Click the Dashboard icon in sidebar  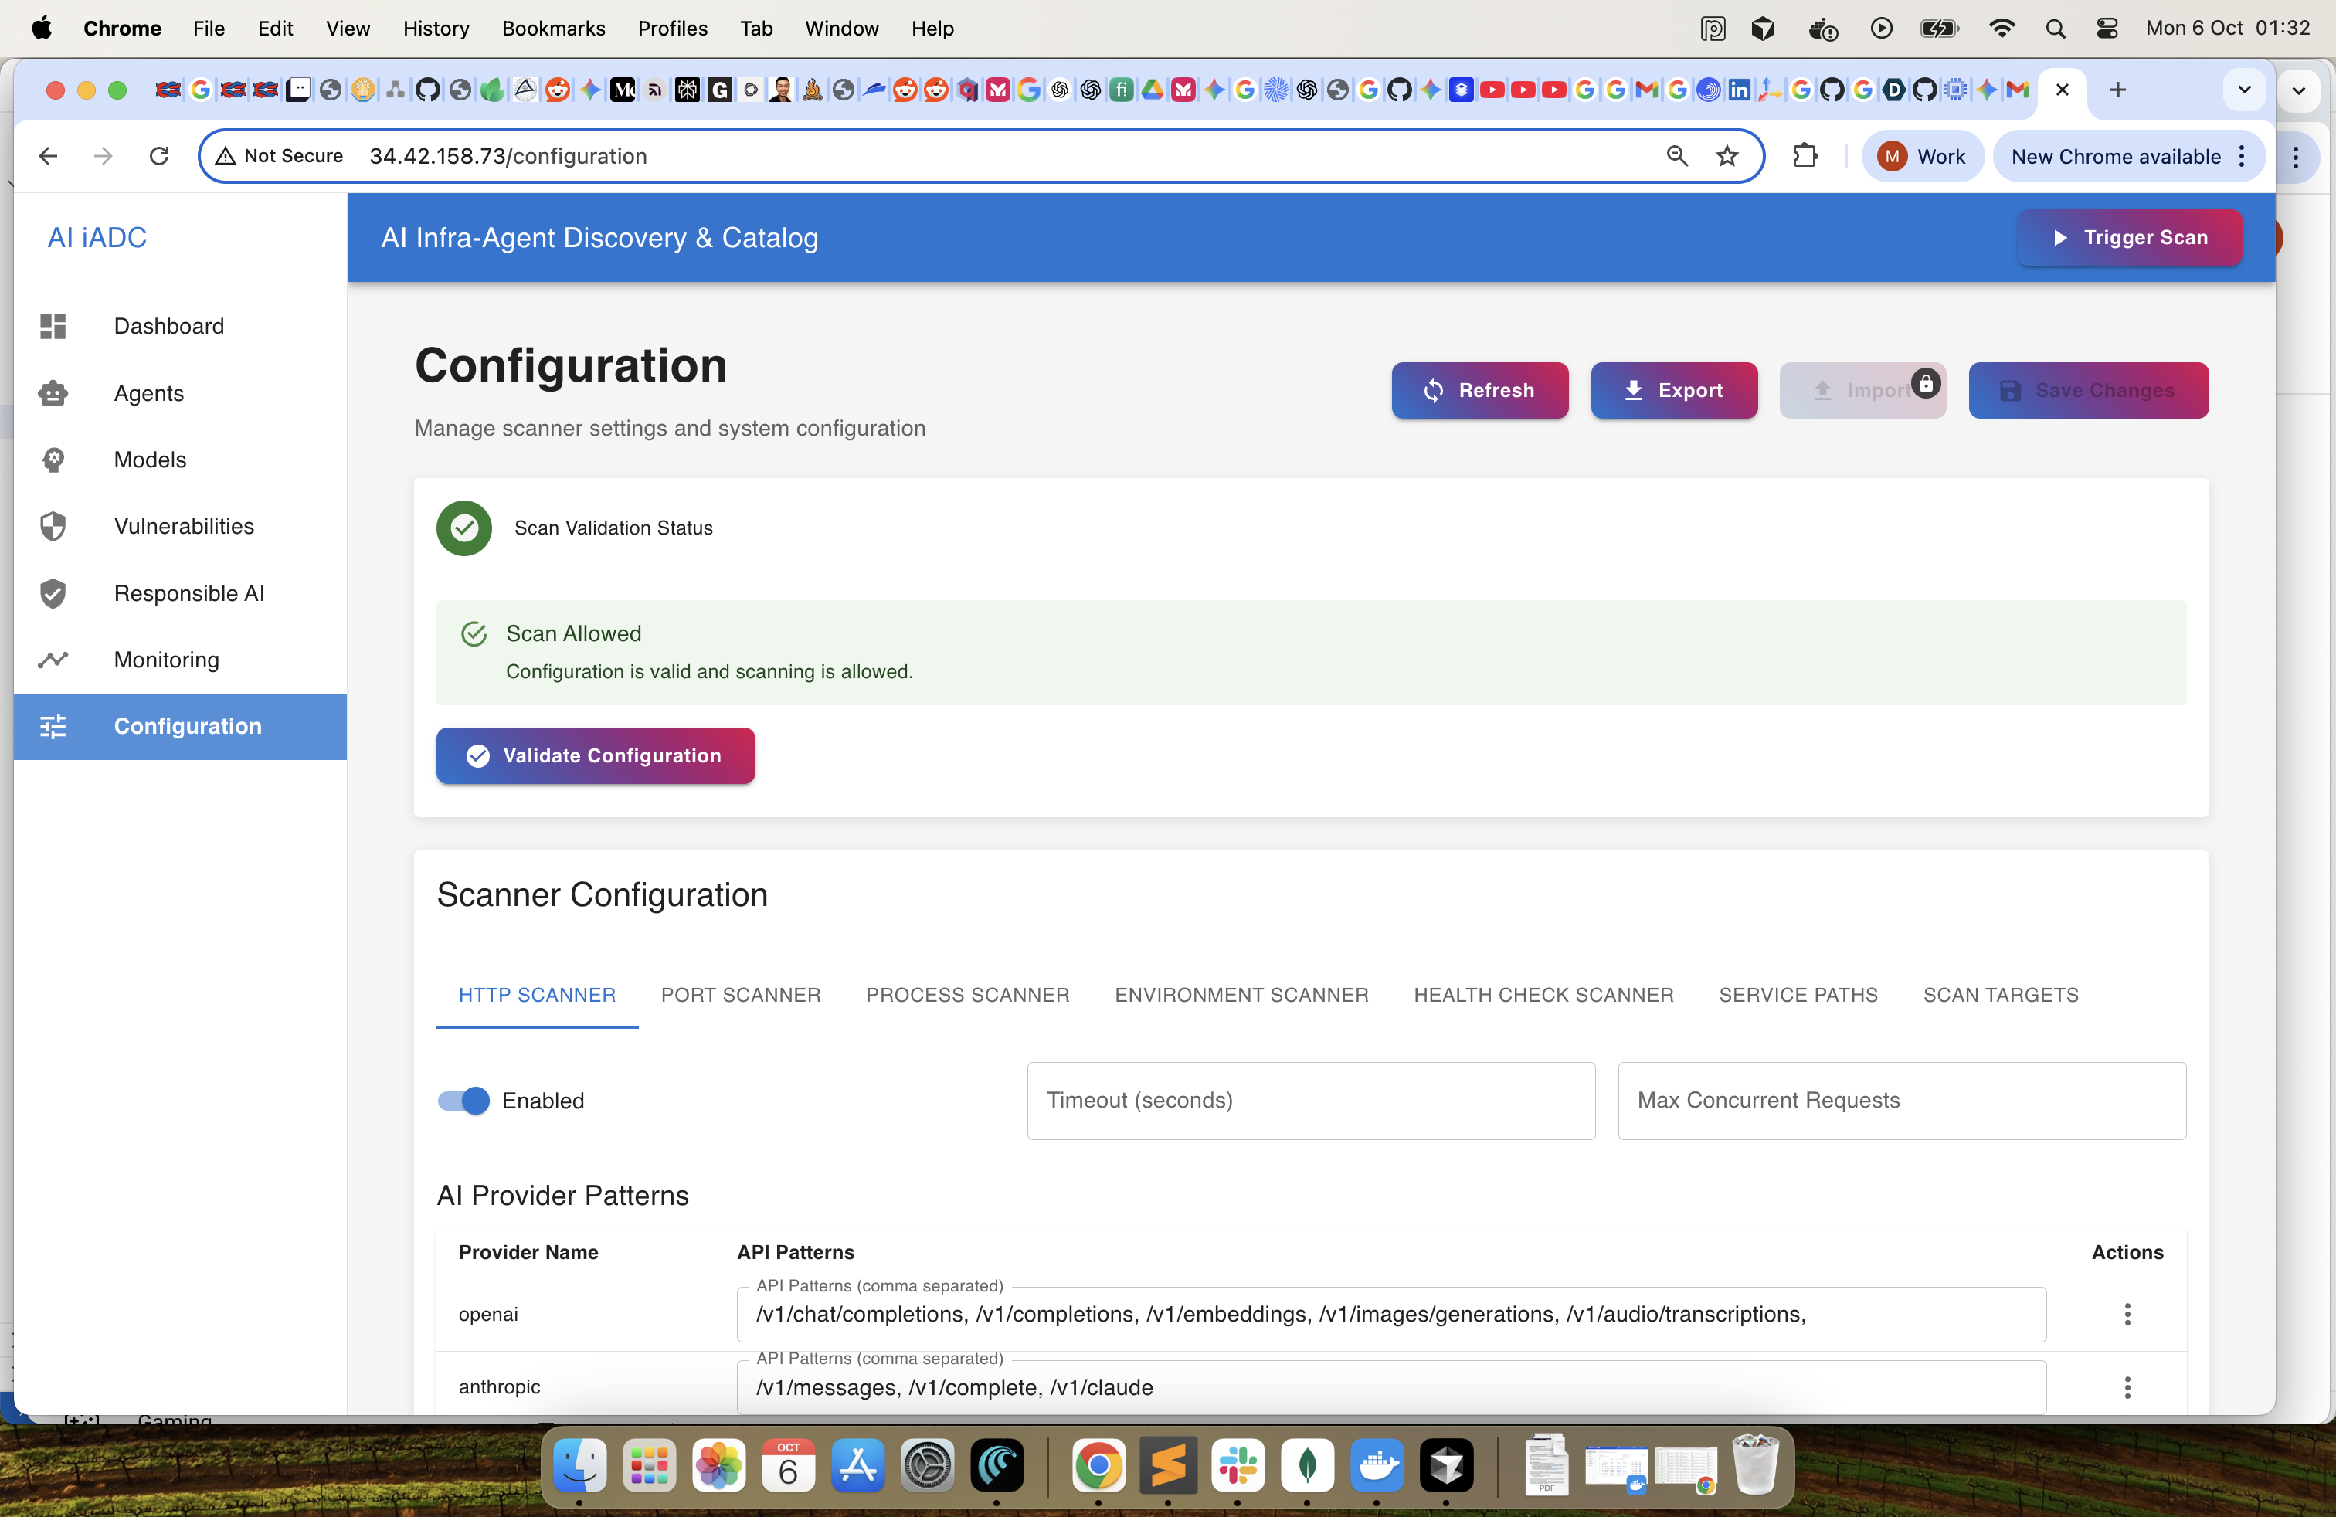(53, 326)
